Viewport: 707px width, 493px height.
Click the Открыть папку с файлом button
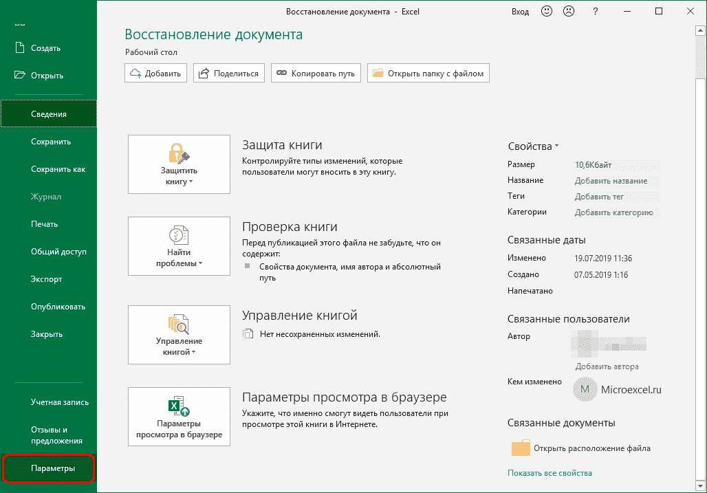click(428, 72)
